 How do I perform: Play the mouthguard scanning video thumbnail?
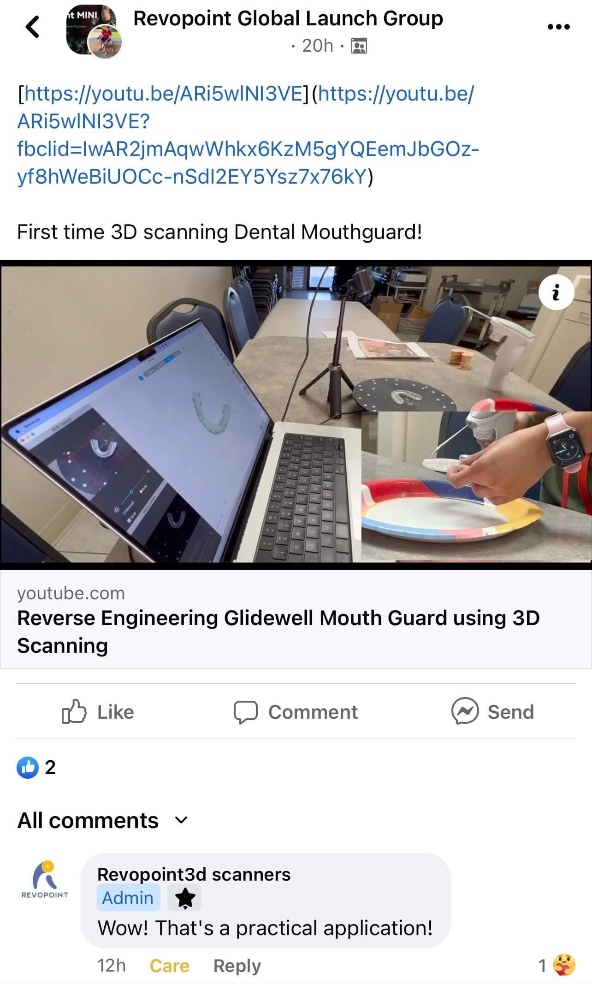pyautogui.click(x=296, y=415)
